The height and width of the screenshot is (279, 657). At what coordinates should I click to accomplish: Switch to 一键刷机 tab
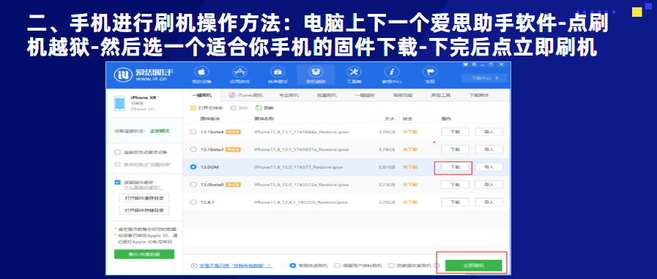click(201, 95)
